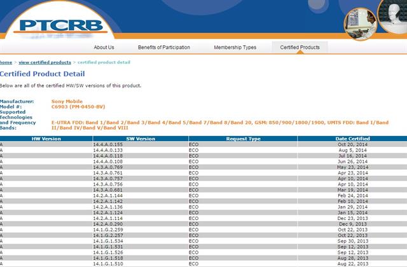Open Benefits of Participation menu item
Image resolution: width=407 pixels, height=267 pixels.
164,48
